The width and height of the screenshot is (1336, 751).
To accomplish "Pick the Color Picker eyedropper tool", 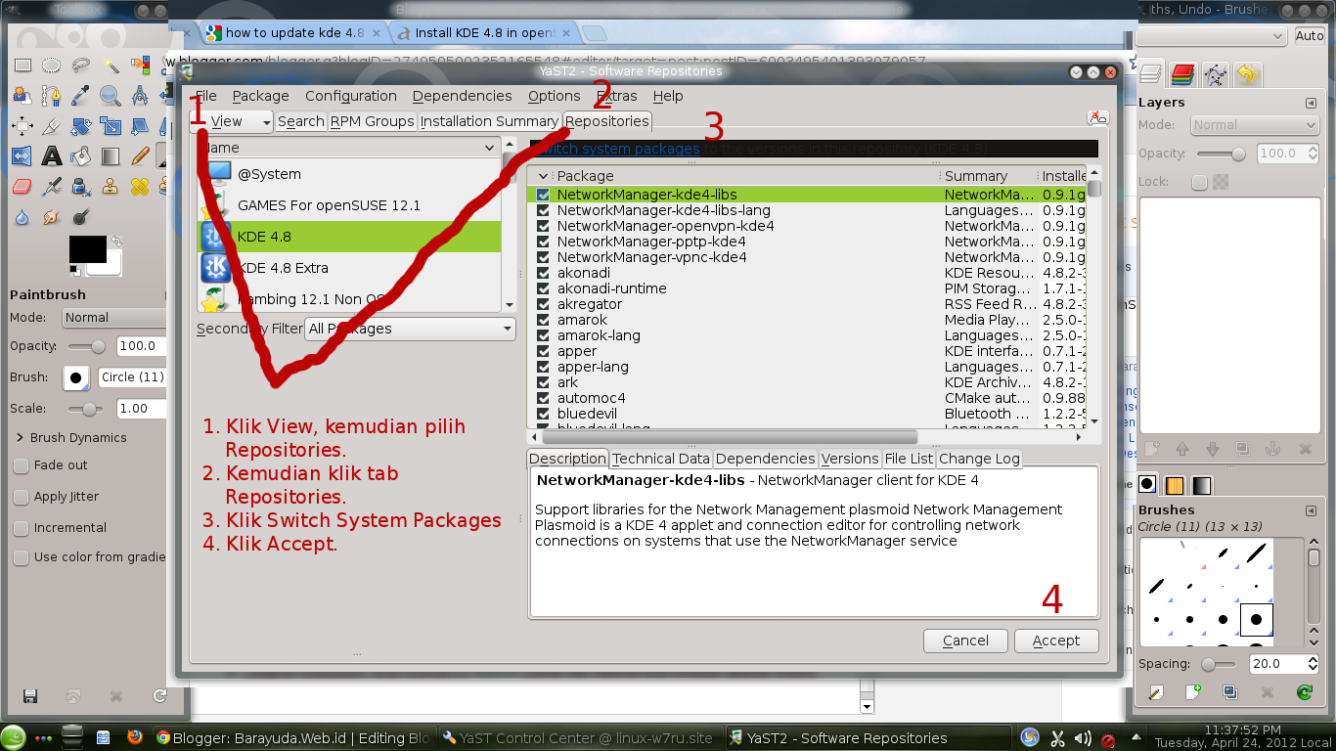I will tap(81, 96).
